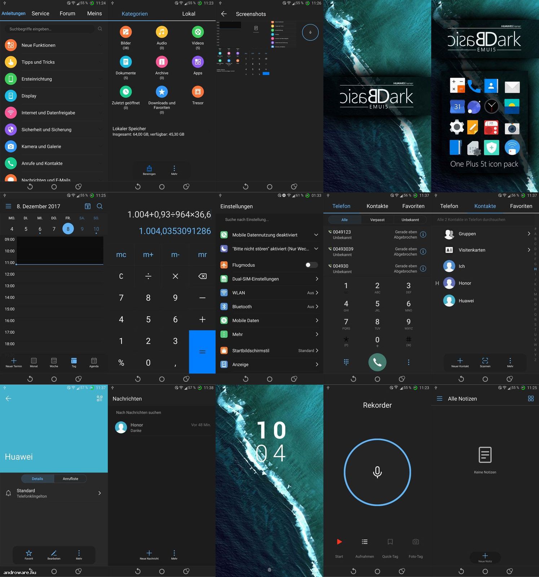Tap Bearbeiten pencil on Huawei contact

[x=54, y=553]
